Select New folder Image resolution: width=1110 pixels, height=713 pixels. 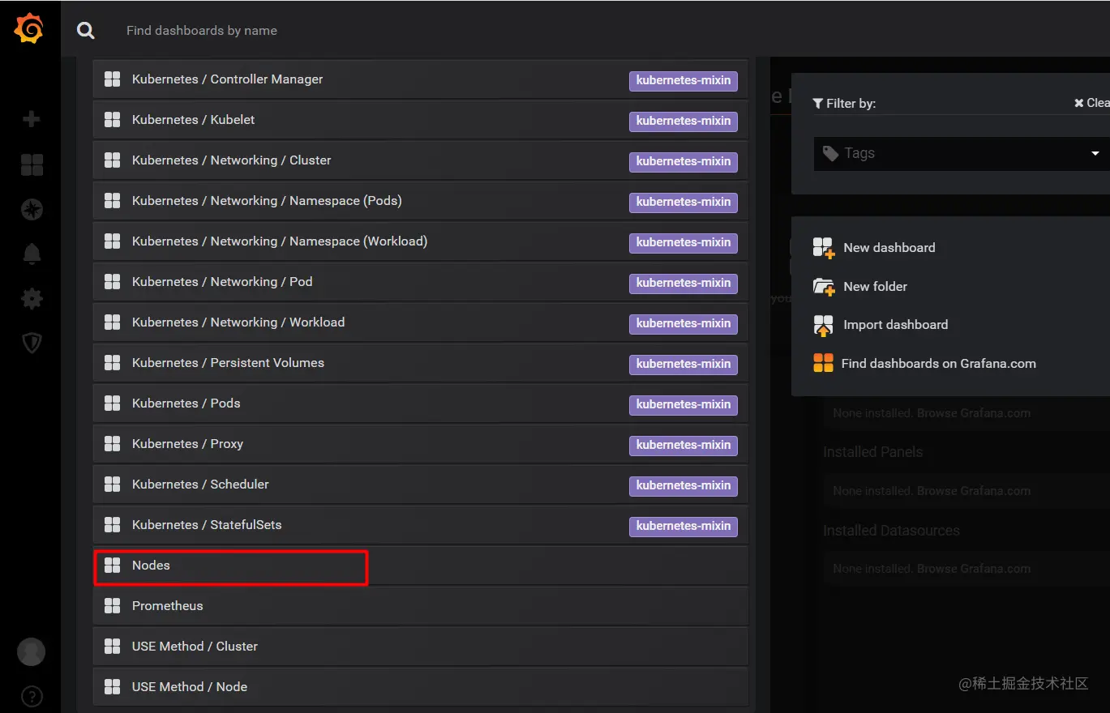tap(875, 287)
